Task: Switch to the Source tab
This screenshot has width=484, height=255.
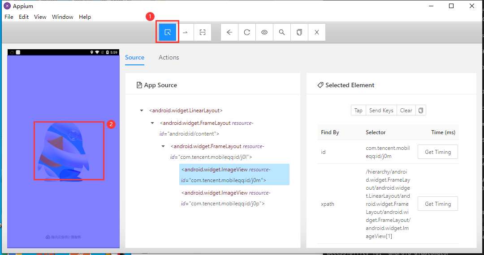Action: [x=134, y=58]
